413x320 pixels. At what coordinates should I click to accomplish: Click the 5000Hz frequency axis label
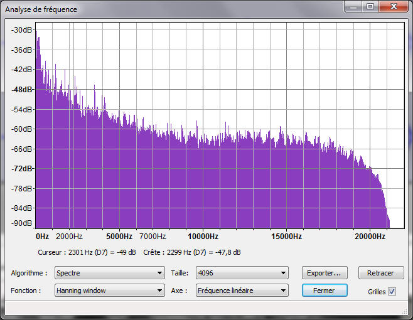click(119, 237)
